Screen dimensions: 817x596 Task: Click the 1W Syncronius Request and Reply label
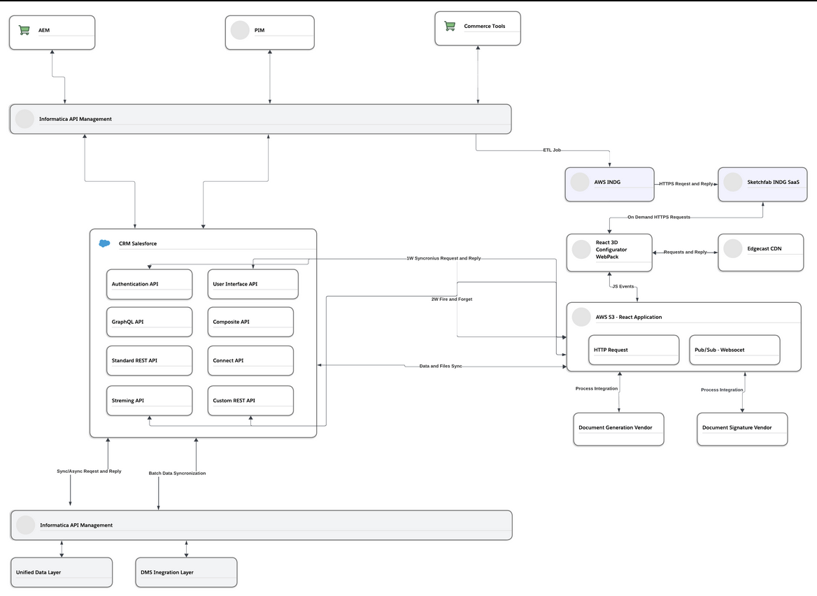[x=444, y=258]
